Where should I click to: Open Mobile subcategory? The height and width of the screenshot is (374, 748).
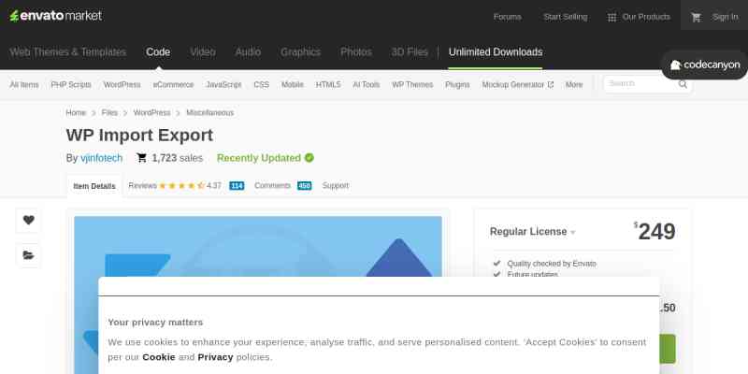(293, 84)
